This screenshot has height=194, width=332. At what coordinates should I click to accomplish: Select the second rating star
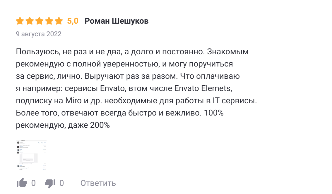30,21
